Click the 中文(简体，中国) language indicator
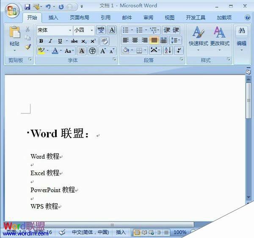Viewport: 254px width, 238px height. tap(90, 232)
